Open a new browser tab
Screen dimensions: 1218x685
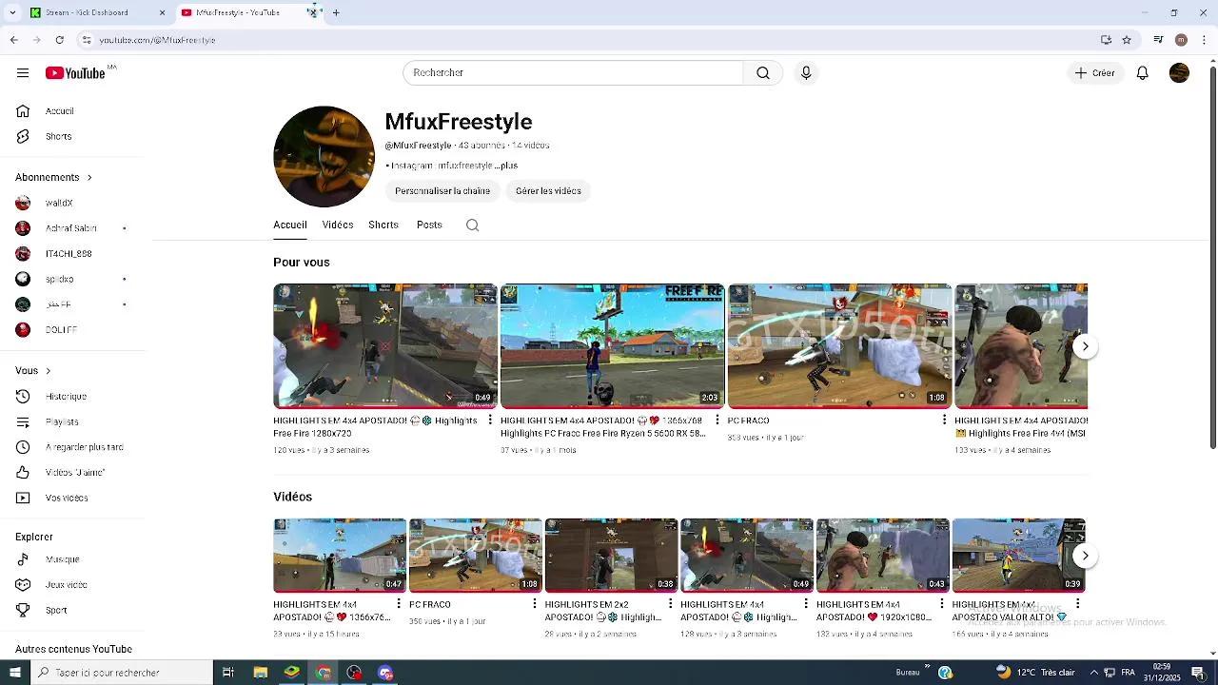point(336,12)
